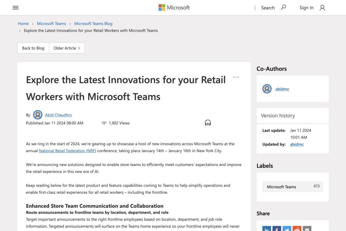Share article on Twitter
This screenshot has width=346, height=231.
click(x=287, y=228)
